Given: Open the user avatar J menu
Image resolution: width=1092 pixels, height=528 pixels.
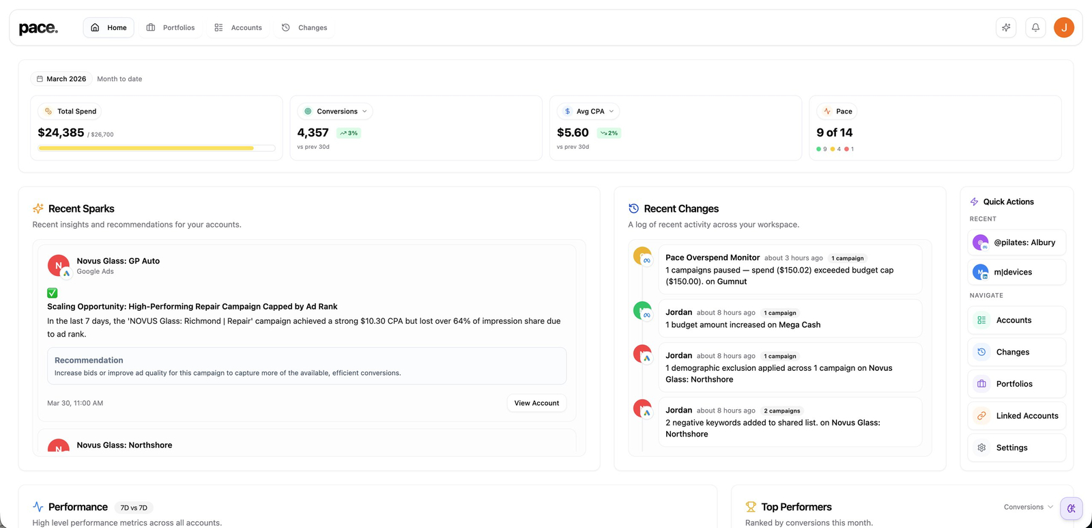Looking at the screenshot, I should (x=1063, y=27).
